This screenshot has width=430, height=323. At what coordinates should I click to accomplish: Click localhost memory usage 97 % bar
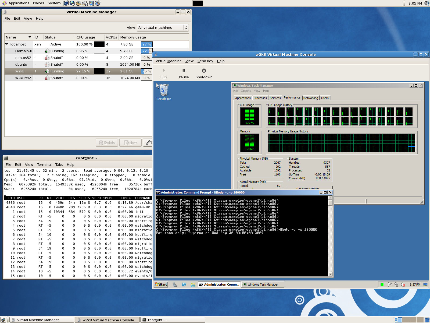point(147,44)
